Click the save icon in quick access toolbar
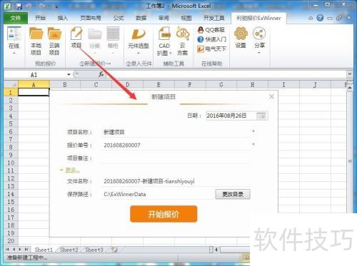This screenshot has width=357, height=266. coord(19,6)
